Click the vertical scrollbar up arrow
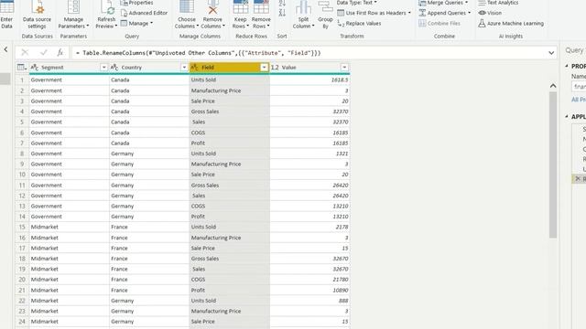Image resolution: width=586 pixels, height=329 pixels. tap(553, 86)
